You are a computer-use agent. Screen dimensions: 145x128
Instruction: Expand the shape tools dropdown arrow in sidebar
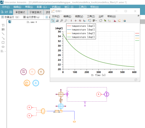tap(5, 51)
